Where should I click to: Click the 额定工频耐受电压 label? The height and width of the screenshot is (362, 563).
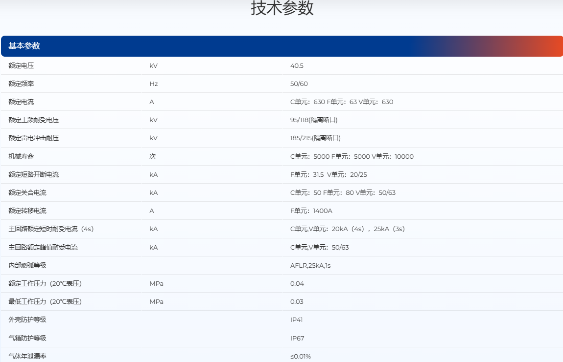(33, 120)
